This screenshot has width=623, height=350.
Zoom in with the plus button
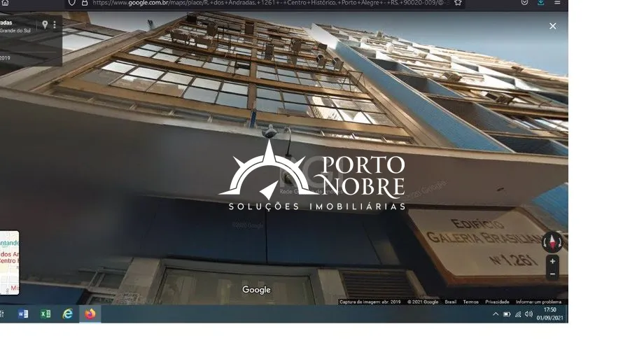(552, 261)
